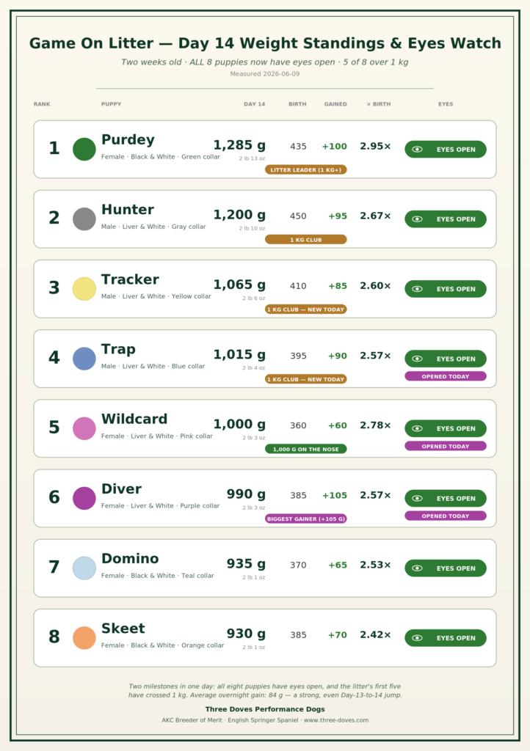Click the 1,000 G On The Nose badge

[x=305, y=450]
